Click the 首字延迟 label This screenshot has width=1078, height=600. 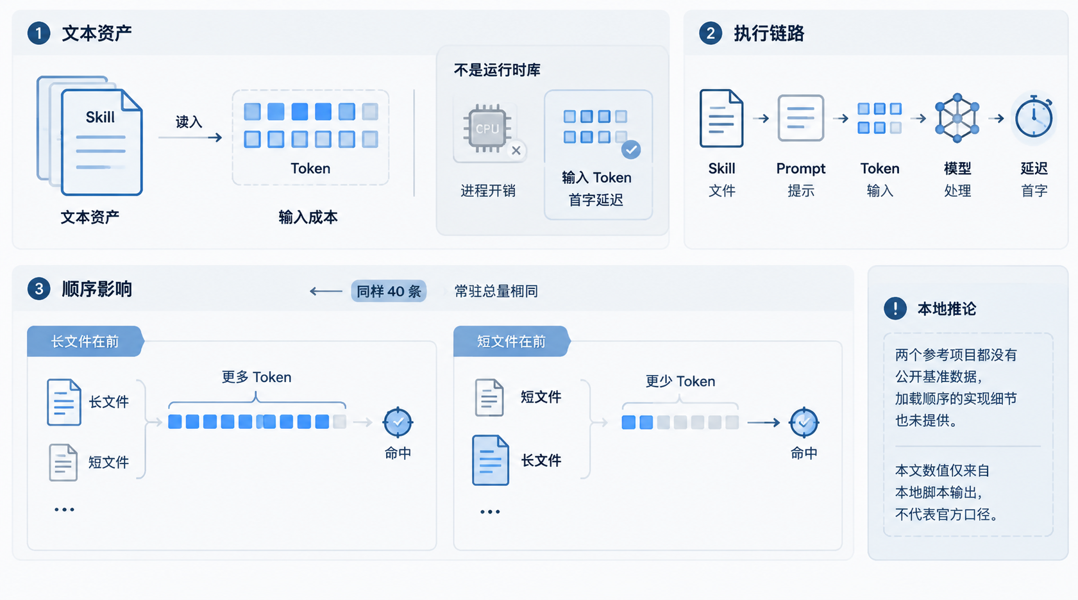click(x=596, y=200)
